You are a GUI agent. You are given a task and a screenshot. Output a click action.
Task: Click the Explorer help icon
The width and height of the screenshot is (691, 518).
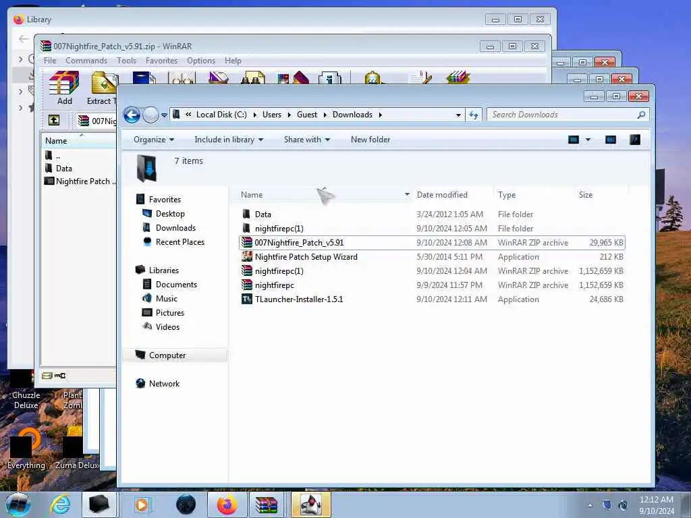coord(635,140)
